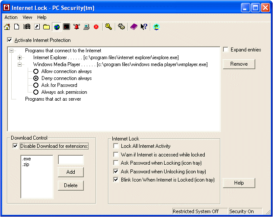Click the extension text input field
Viewport: 273px width, 217px height.
pyautogui.click(x=70, y=160)
